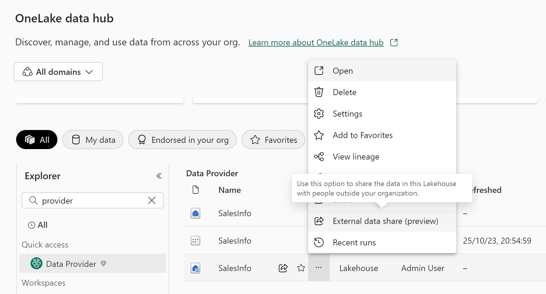
Task: Select All under Explorer
Action: pyautogui.click(x=38, y=225)
